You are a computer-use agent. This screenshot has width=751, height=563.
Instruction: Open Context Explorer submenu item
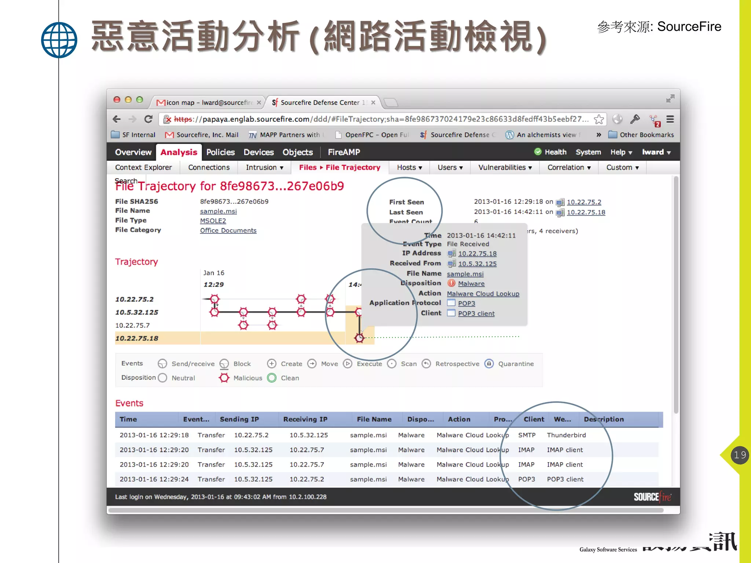pos(143,168)
